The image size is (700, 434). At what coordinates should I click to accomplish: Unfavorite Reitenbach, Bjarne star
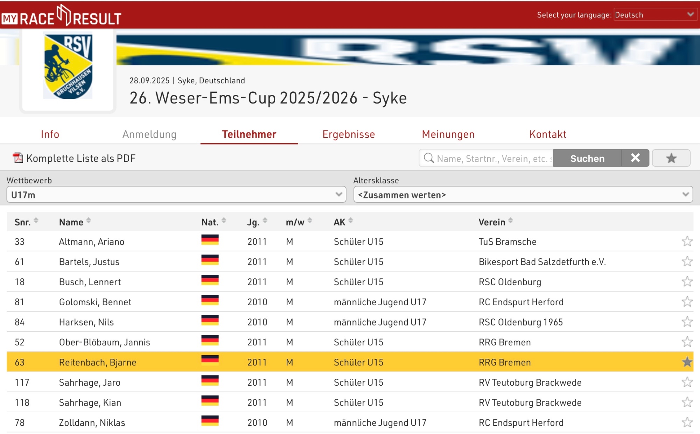coord(687,362)
